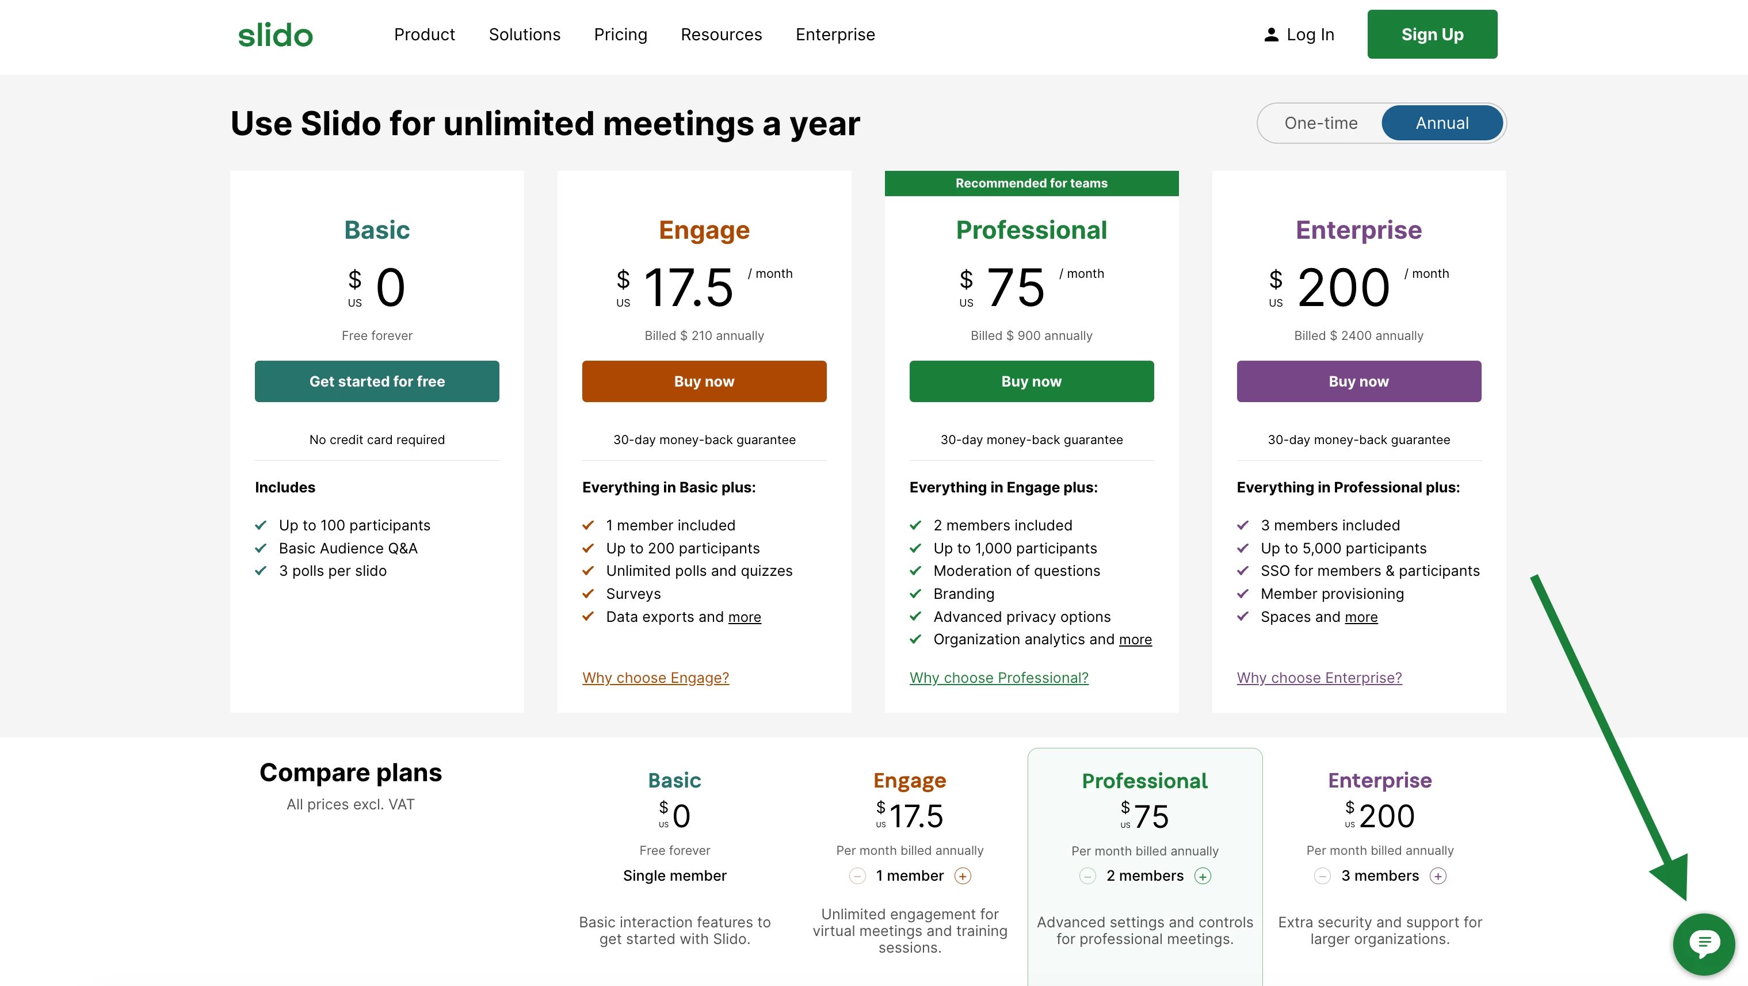Switch billing to One-time
The height and width of the screenshot is (986, 1748).
[1320, 123]
